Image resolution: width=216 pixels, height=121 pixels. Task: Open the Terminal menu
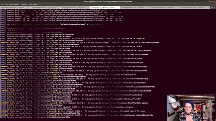coord(24,4)
